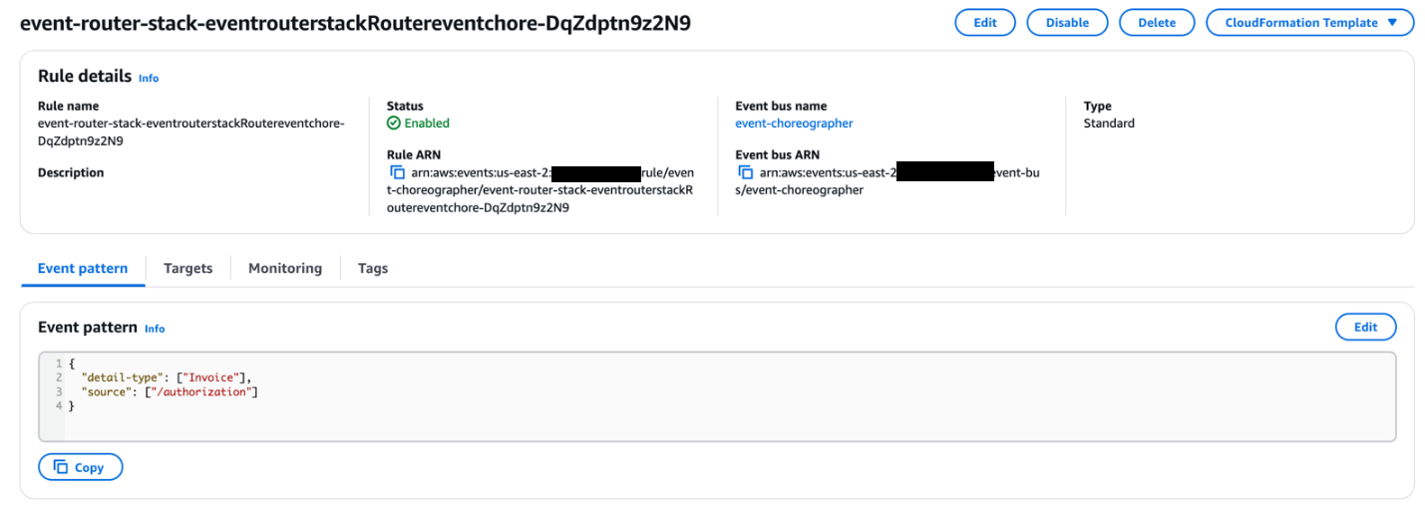Copy the Rule ARN icon

click(398, 172)
